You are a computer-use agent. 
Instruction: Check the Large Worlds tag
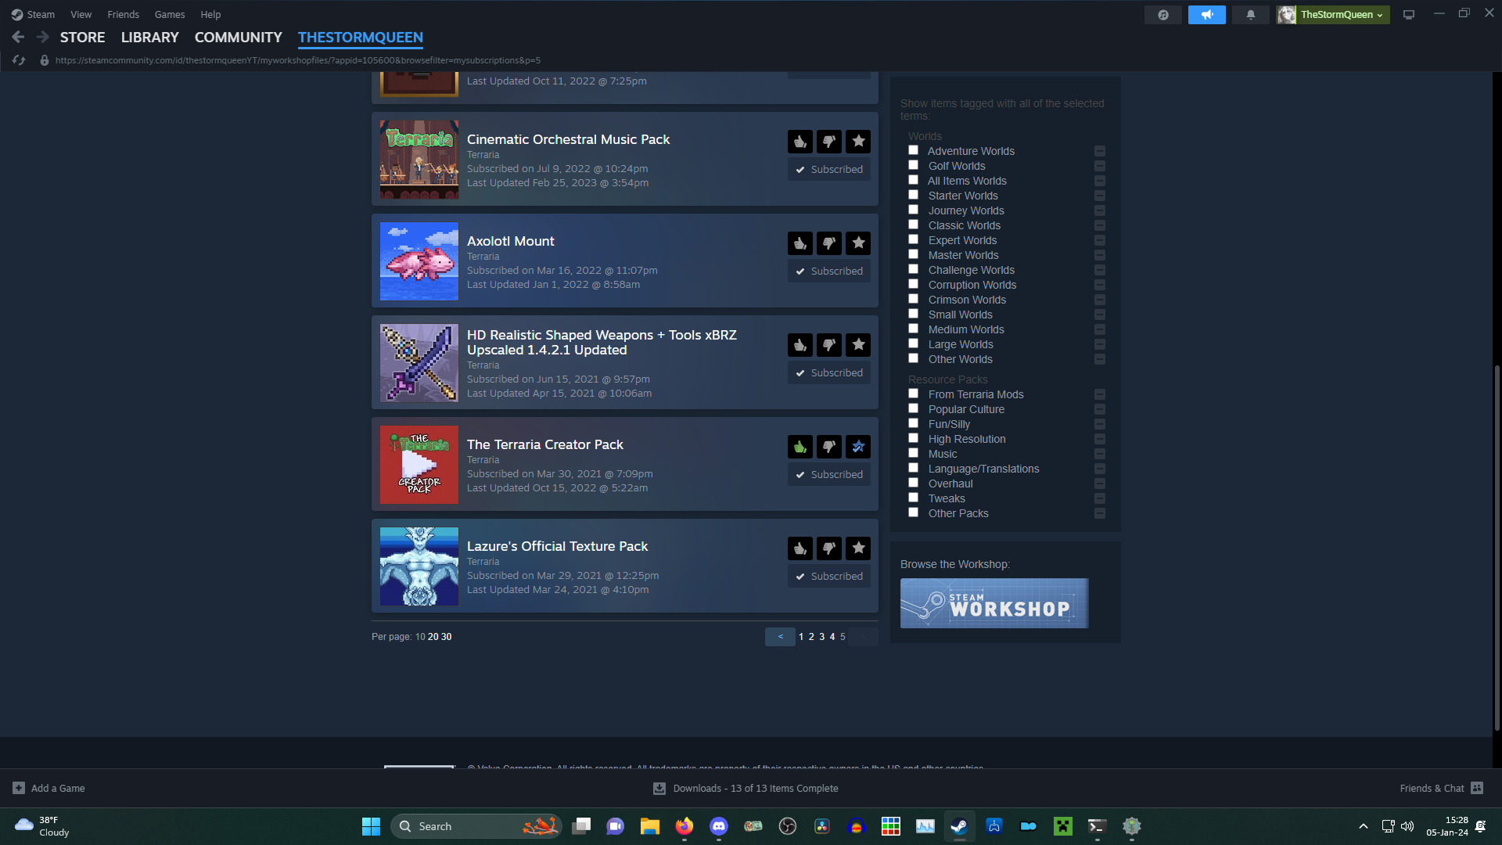(x=913, y=343)
